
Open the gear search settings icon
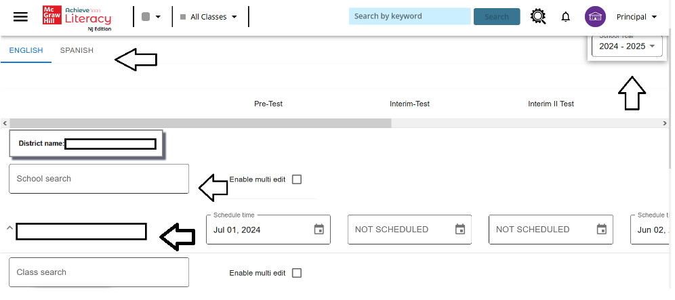538,17
